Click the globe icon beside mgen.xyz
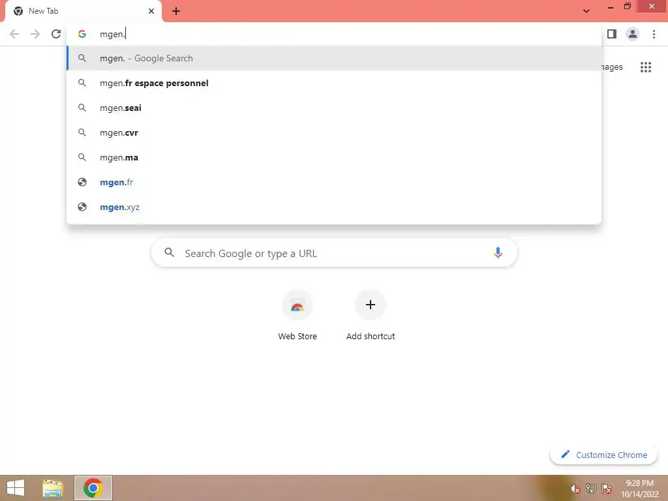 (x=82, y=207)
